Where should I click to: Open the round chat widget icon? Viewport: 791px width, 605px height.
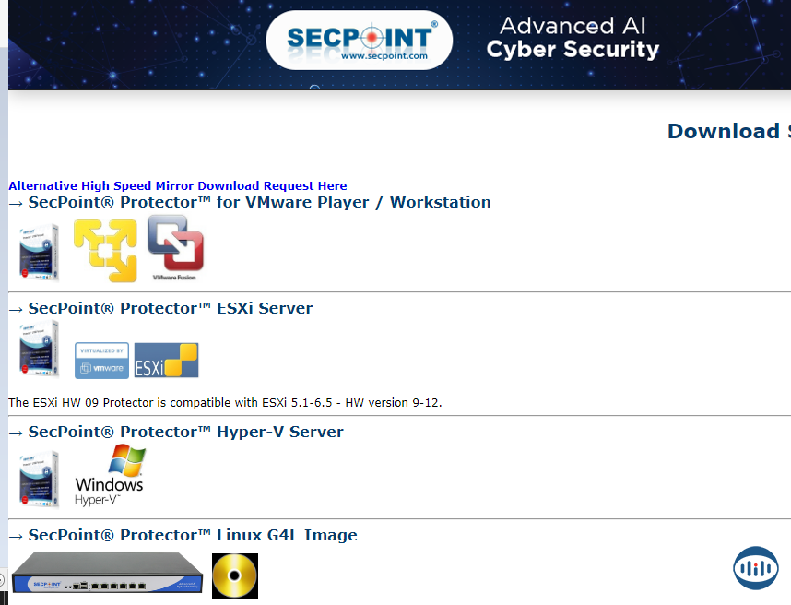[x=755, y=568]
